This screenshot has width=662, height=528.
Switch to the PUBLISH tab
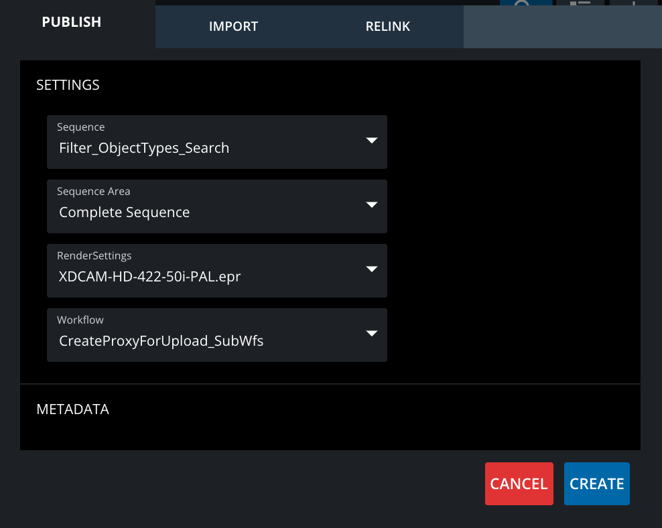click(72, 22)
